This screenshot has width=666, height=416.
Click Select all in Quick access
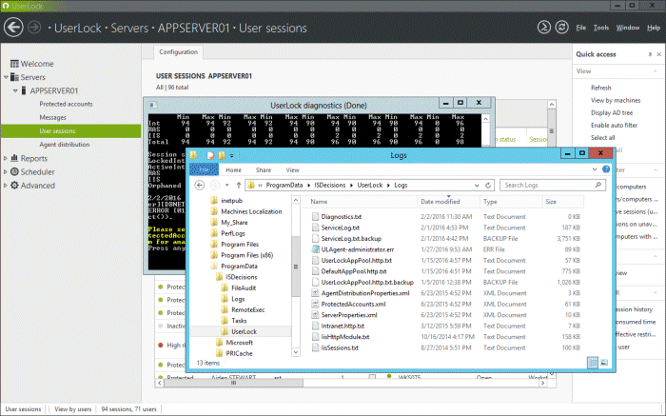pyautogui.click(x=602, y=138)
